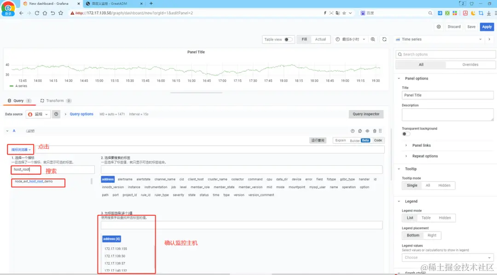497x275 pixels.
Task: Go back with the browser back arrow
Action: (x=21, y=13)
